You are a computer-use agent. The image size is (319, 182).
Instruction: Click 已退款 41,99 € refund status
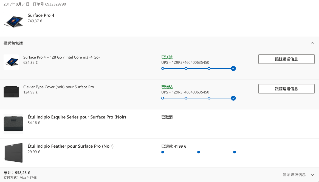pos(174,146)
